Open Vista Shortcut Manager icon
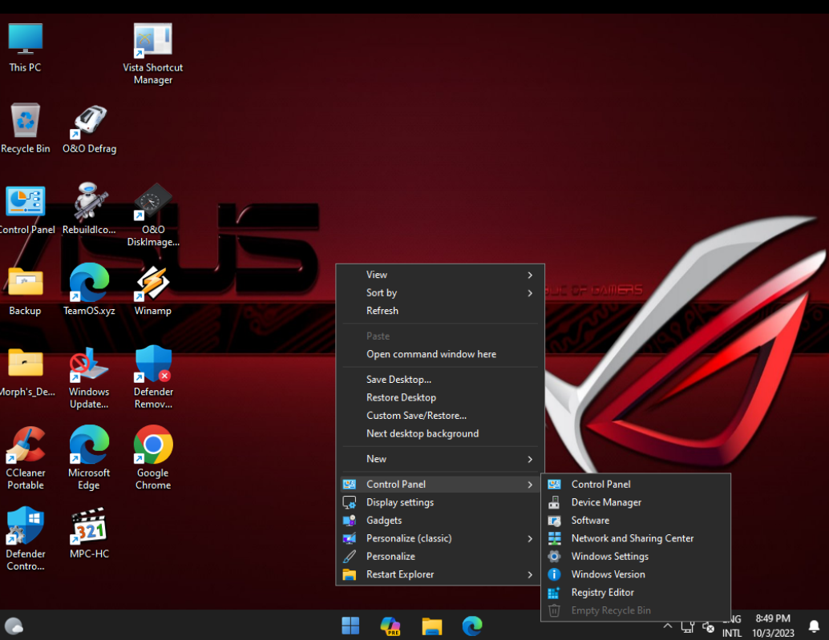Image resolution: width=829 pixels, height=640 pixels. pos(153,53)
